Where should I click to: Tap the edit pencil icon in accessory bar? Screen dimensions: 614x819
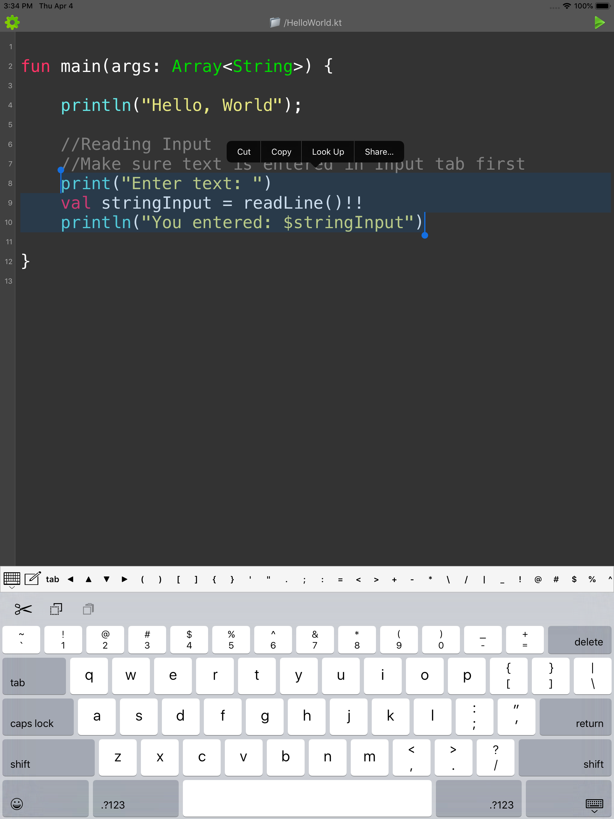[33, 578]
